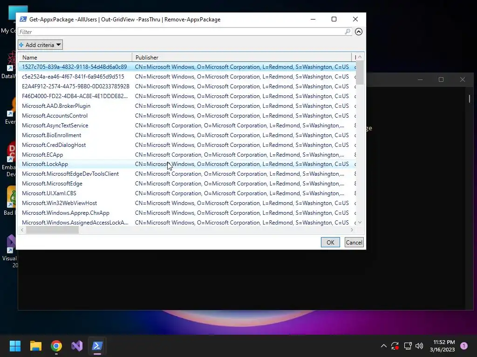Click the Cancel button
This screenshot has height=357, width=477.
pos(354,242)
